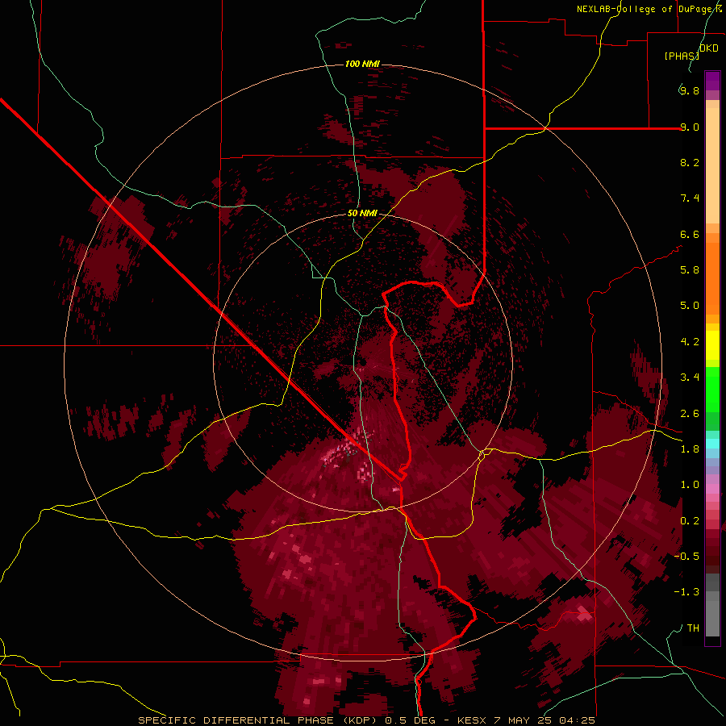Click the -0.5 value on the scale
Viewport: 726px width, 726px height.
tap(686, 557)
